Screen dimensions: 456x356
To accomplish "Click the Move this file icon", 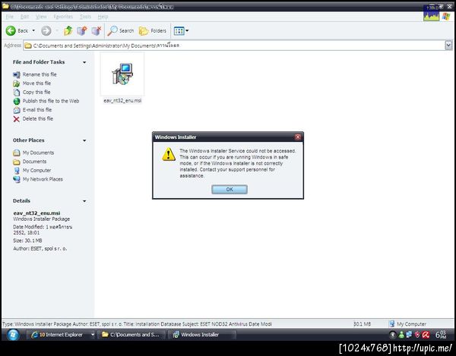I will 17,83.
